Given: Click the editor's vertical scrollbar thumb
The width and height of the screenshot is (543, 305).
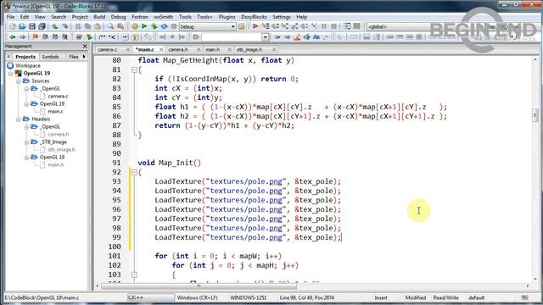Looking at the screenshot, I should tap(535, 115).
